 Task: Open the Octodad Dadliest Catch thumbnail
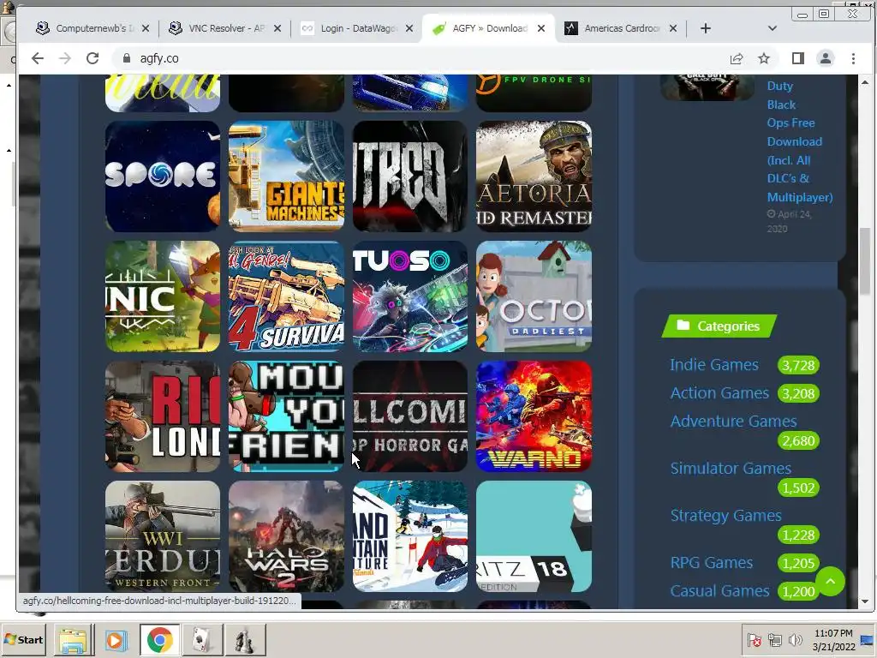click(x=534, y=296)
